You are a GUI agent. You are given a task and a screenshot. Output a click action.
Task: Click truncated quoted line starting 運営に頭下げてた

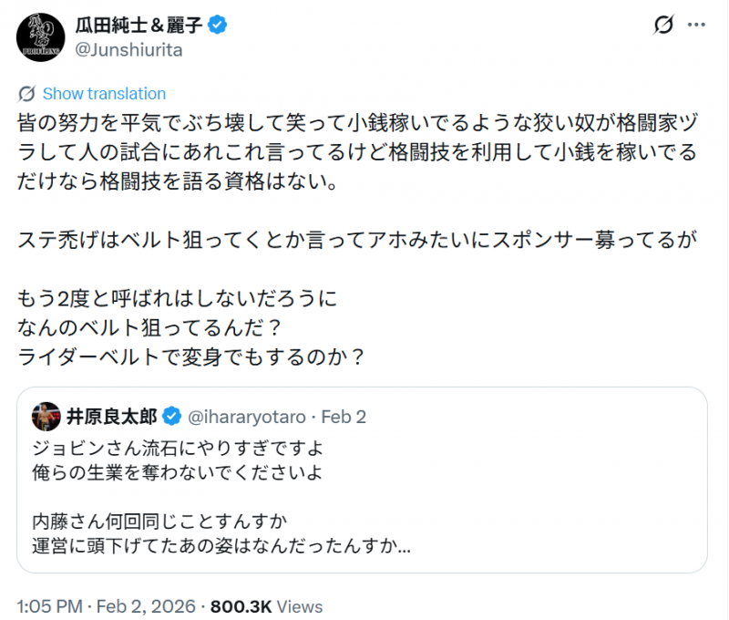pyautogui.click(x=220, y=549)
